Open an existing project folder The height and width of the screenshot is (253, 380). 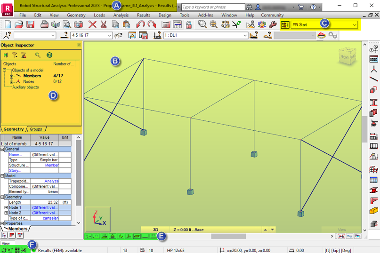point(19,24)
